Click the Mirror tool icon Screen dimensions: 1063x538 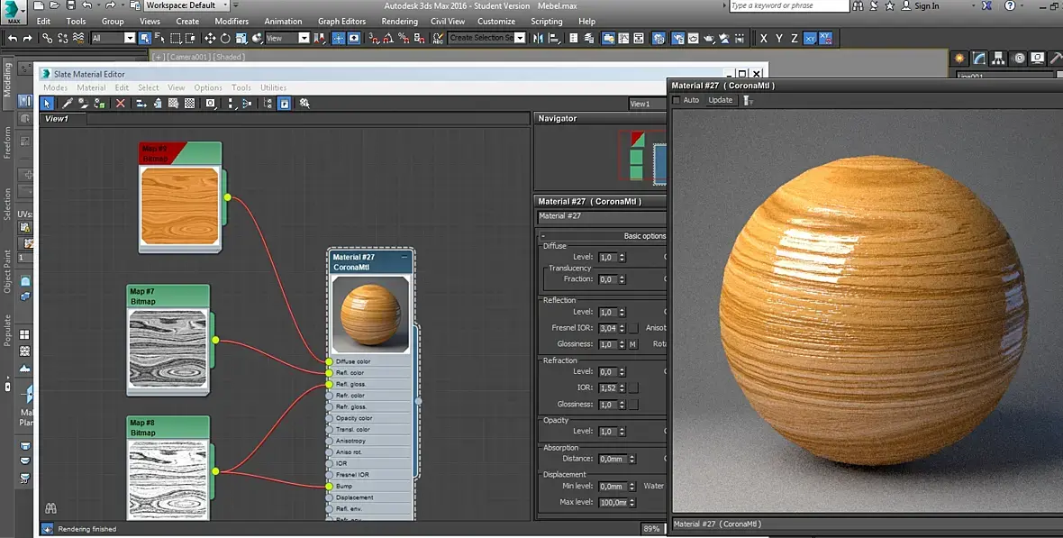coord(539,39)
